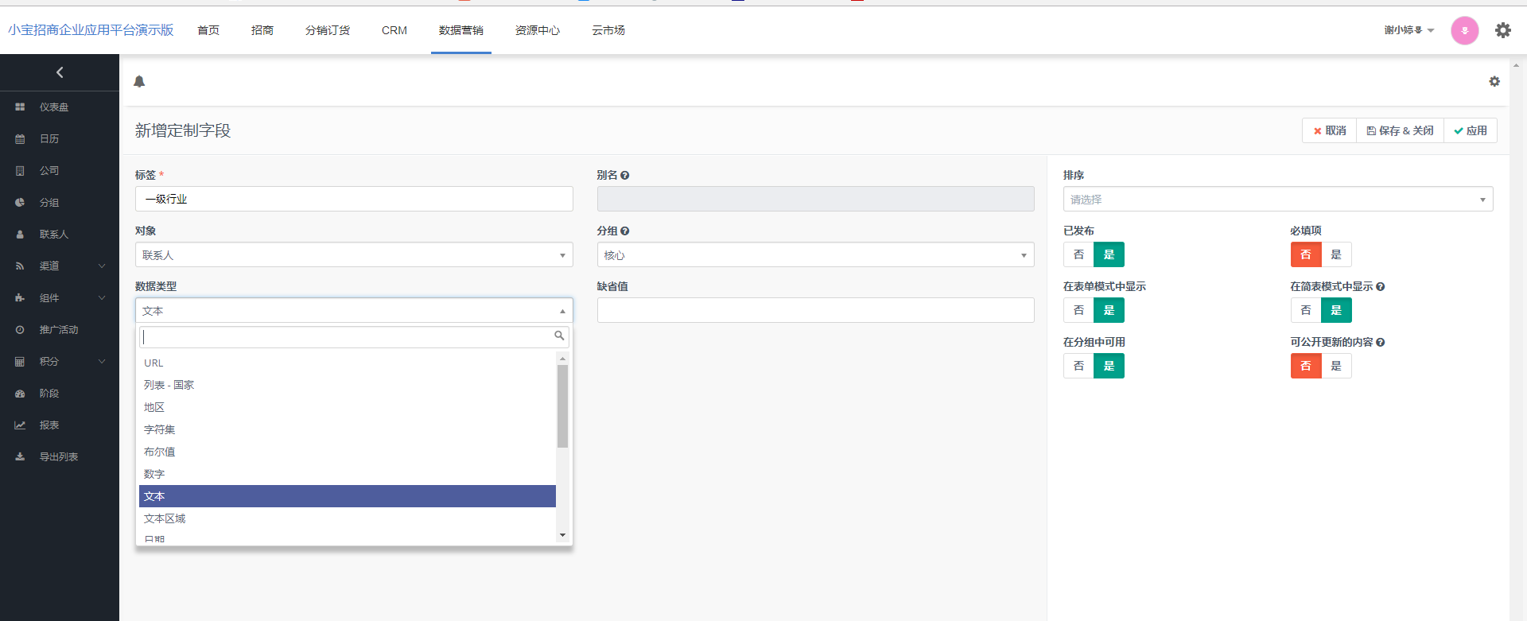Screen dimensions: 1527x621
Task: Set 已发布 toggle to 否
Action: 1078,254
